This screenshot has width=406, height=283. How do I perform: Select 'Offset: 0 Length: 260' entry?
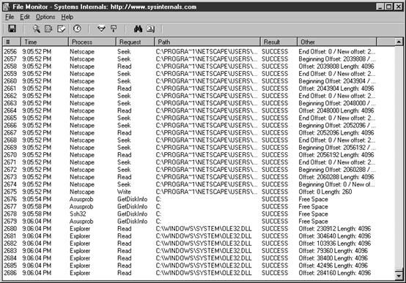tap(325, 192)
